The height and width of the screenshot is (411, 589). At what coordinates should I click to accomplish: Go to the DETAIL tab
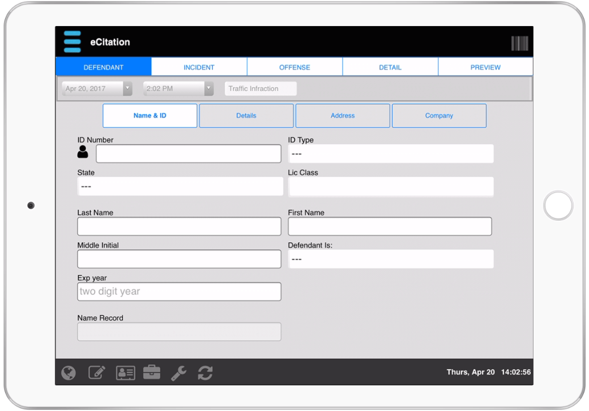tap(390, 67)
